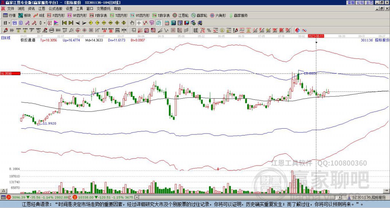Open the 六角形 tool
Viewport: 390px width, 208px height.
(218, 15)
